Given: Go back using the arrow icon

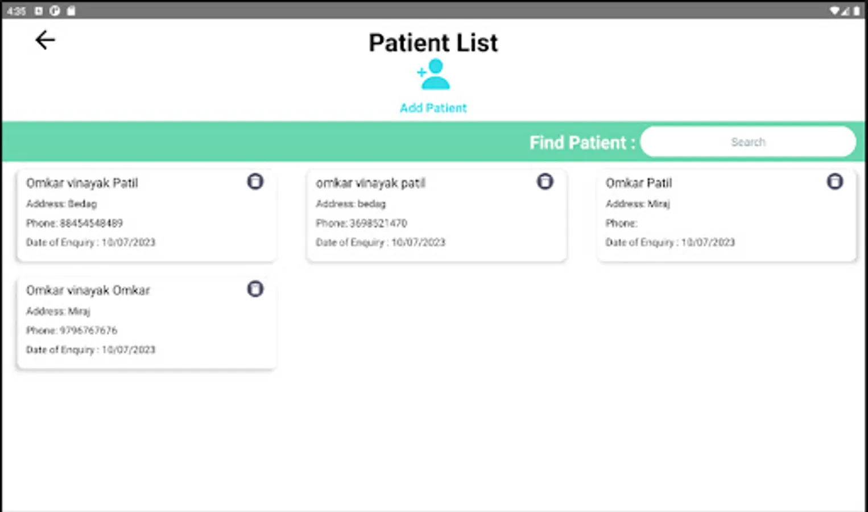Looking at the screenshot, I should point(45,40).
